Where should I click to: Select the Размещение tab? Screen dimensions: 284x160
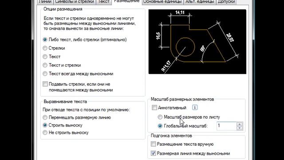tap(127, 1)
